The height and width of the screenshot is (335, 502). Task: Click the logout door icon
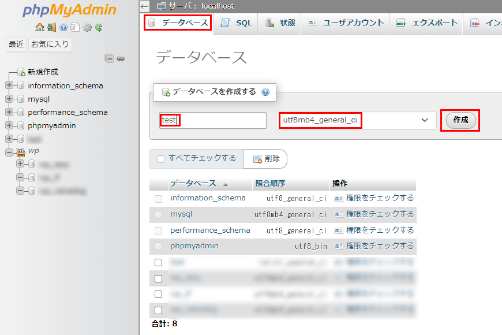[51, 27]
